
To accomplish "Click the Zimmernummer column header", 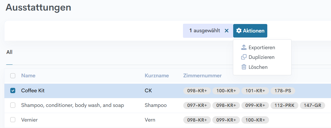I will 202,76.
